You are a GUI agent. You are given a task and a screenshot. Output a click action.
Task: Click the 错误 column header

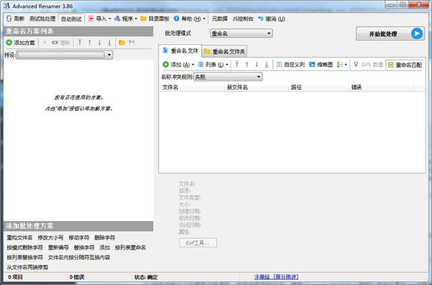tap(381, 87)
